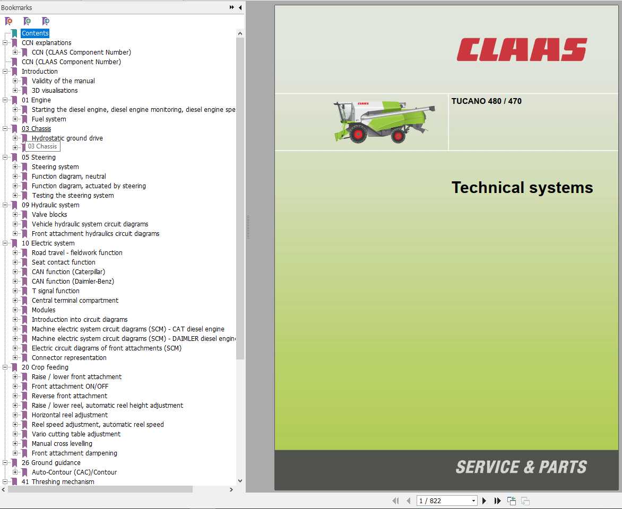The image size is (622, 509).
Task: Expand the Fuel system bookmark entry
Action: coord(14,119)
